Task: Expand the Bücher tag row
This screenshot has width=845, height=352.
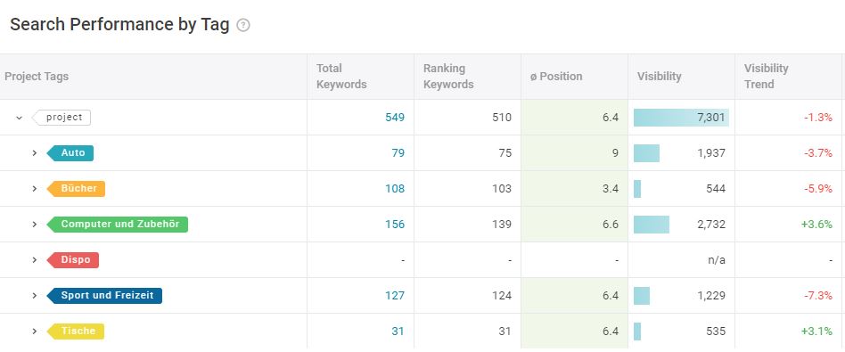Action: pyautogui.click(x=35, y=189)
